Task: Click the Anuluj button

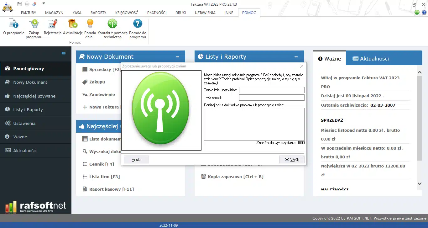Action: point(136,159)
